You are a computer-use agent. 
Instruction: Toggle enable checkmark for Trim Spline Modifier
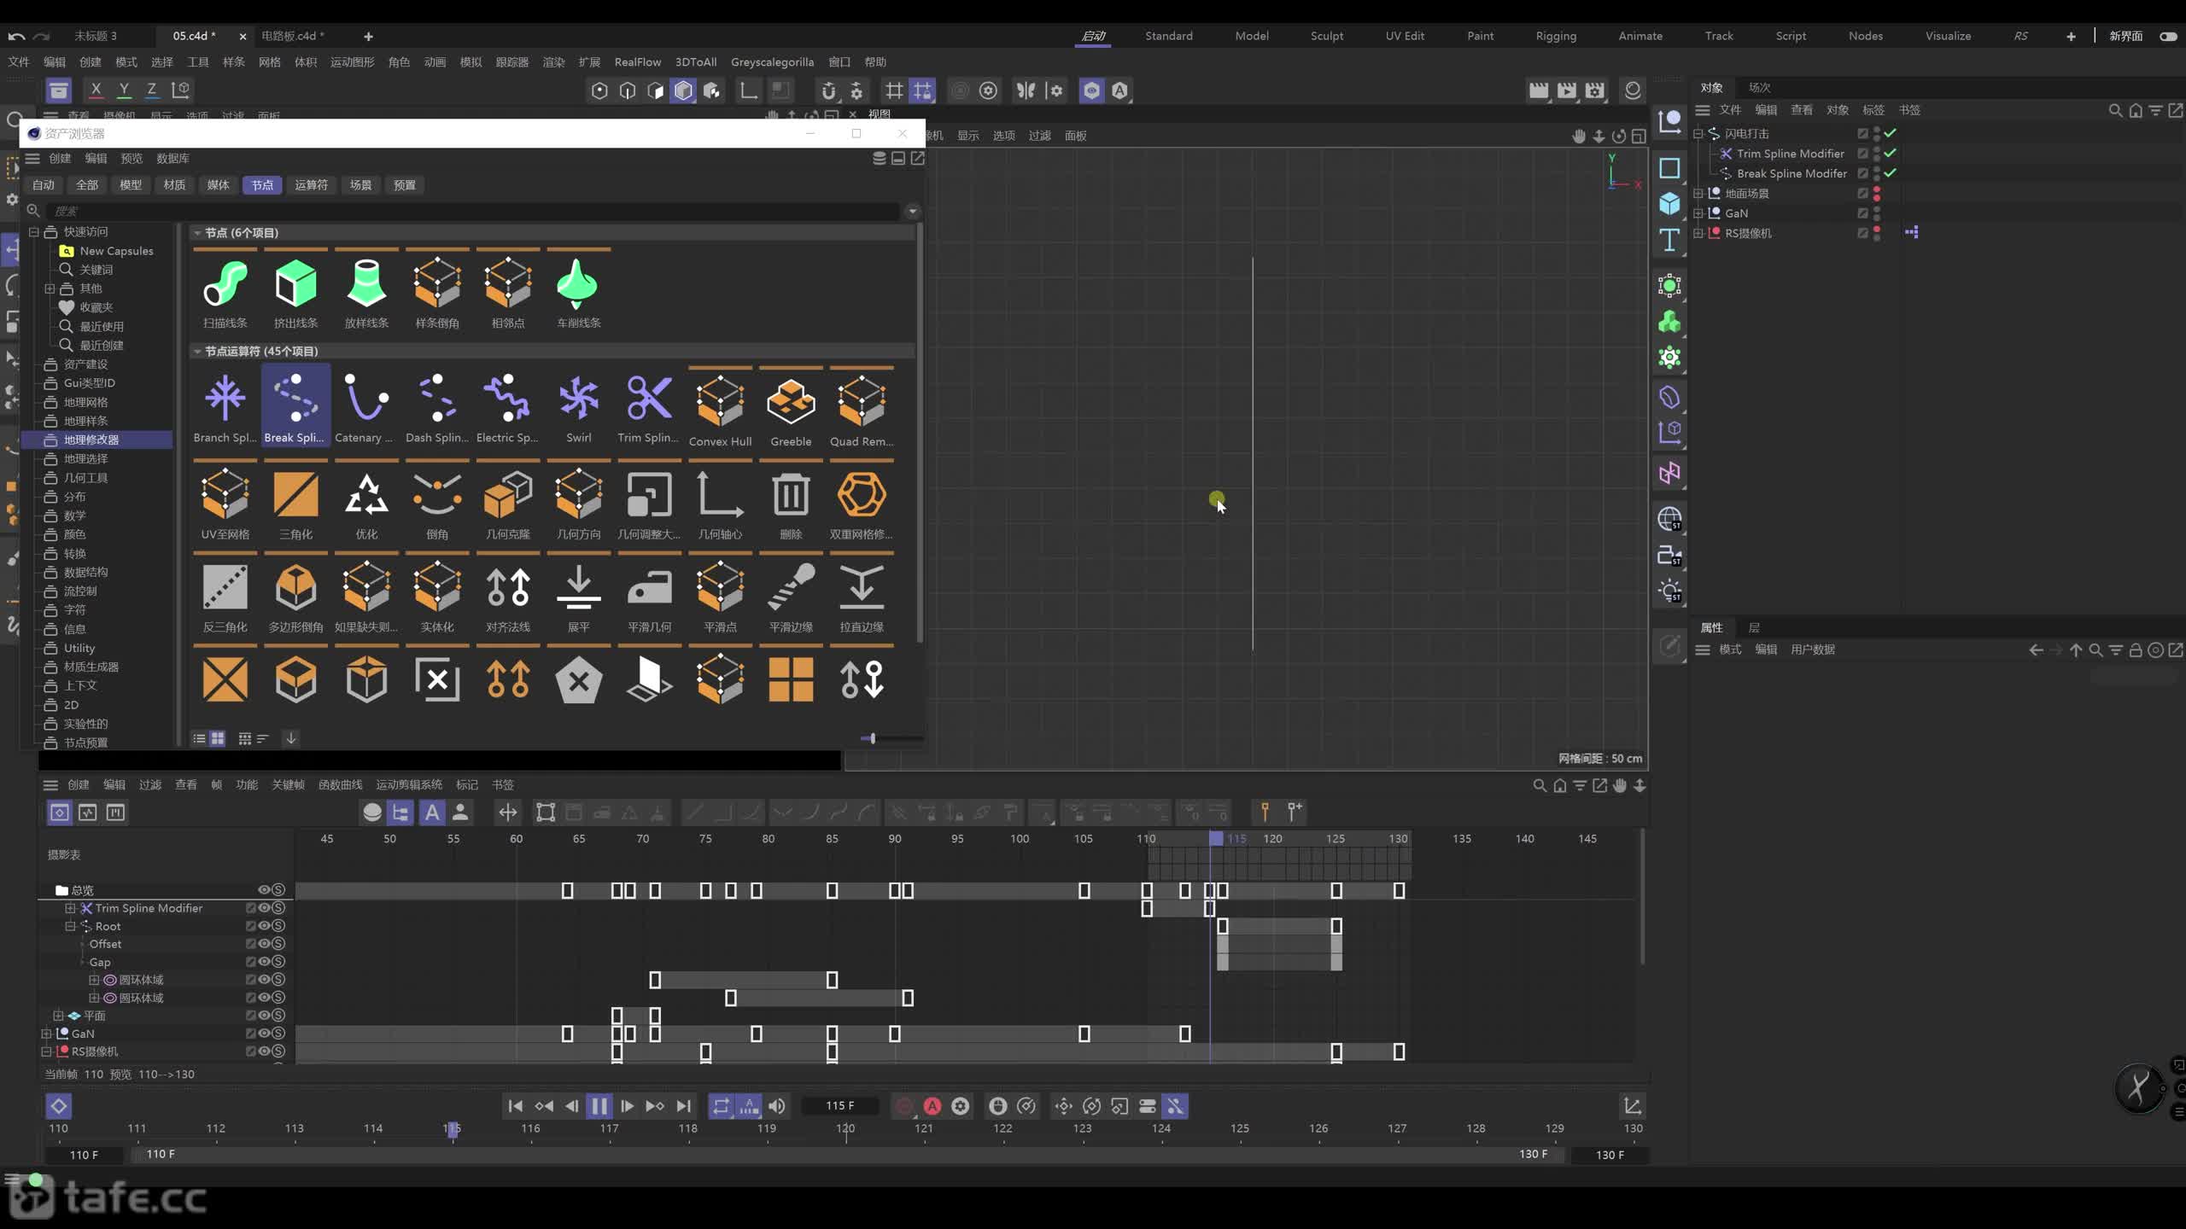pos(1891,154)
